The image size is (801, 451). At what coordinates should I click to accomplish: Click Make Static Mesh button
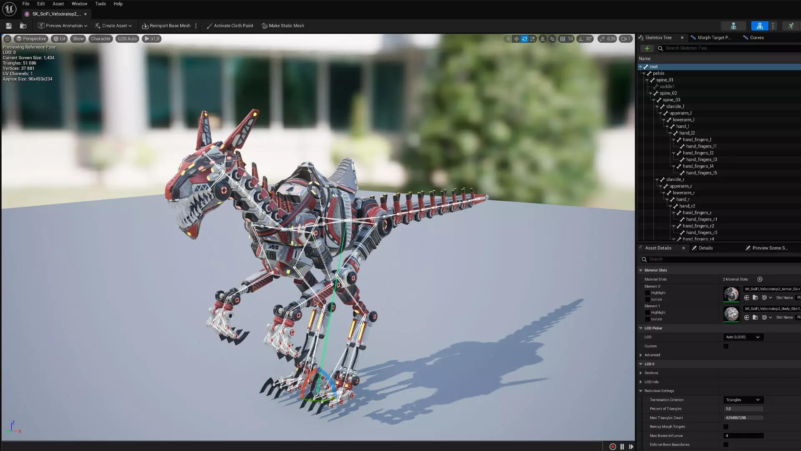coord(283,26)
